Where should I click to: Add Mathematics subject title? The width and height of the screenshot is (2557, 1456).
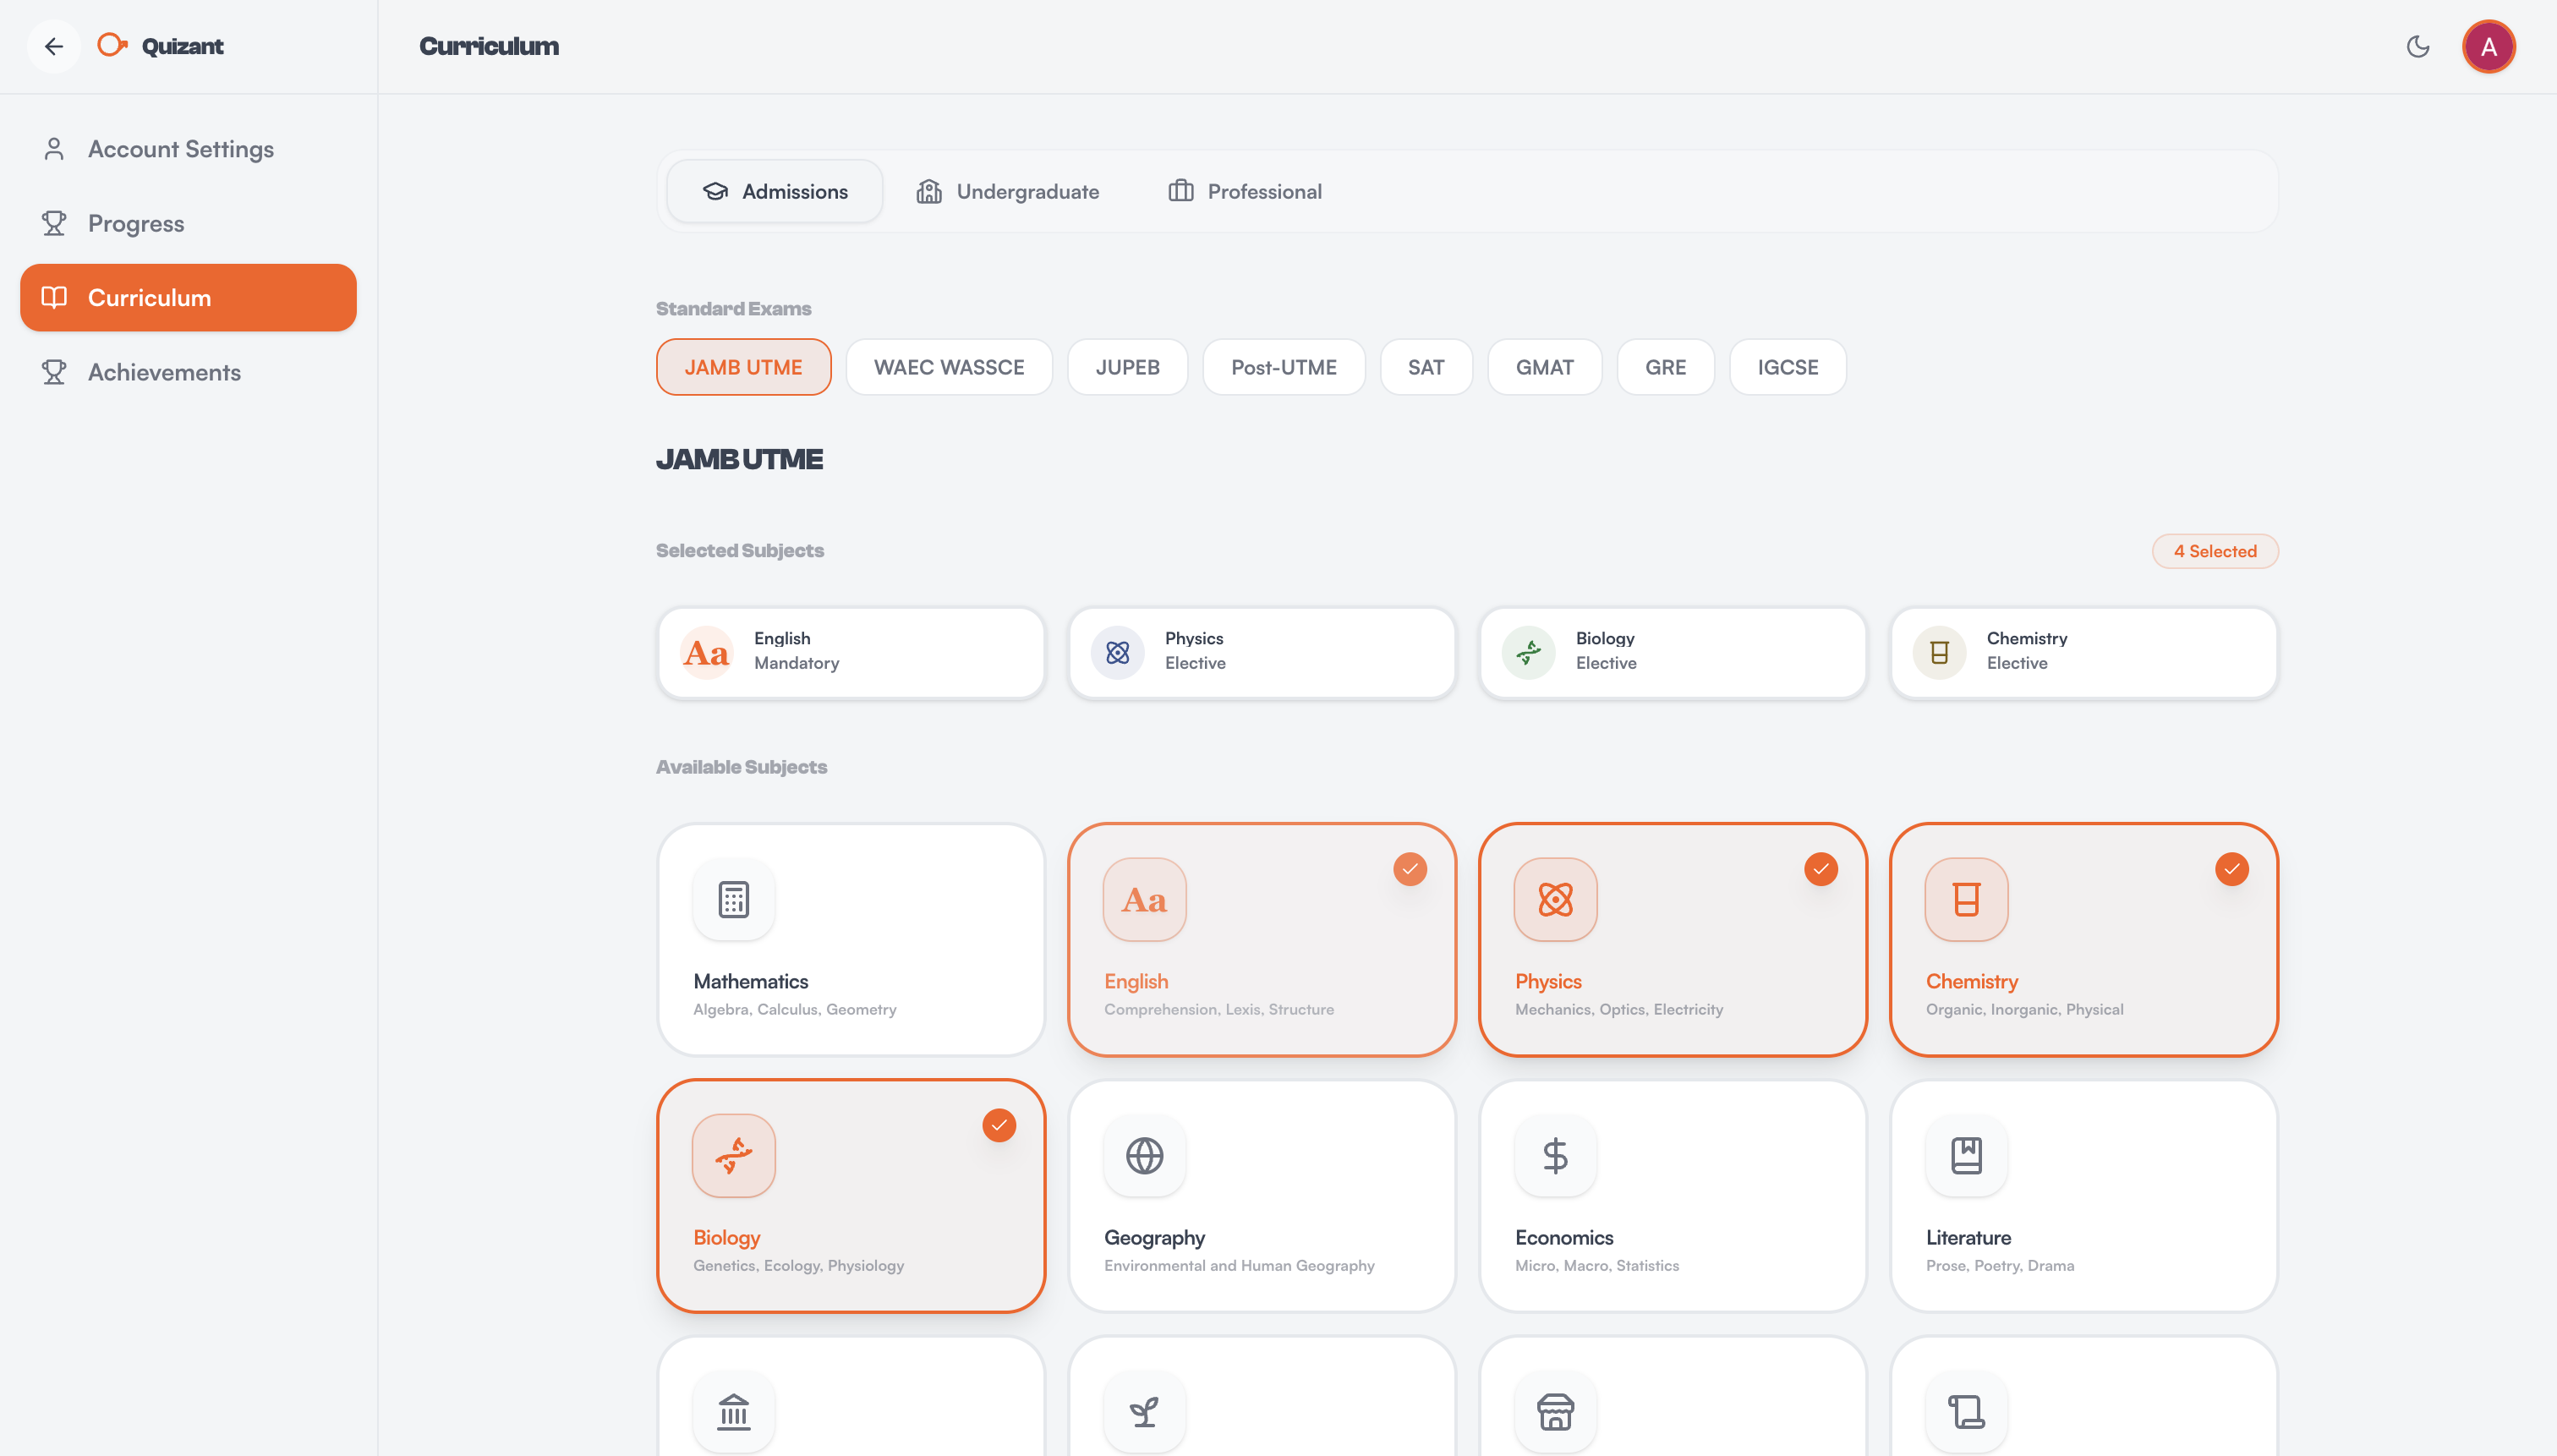751,982
